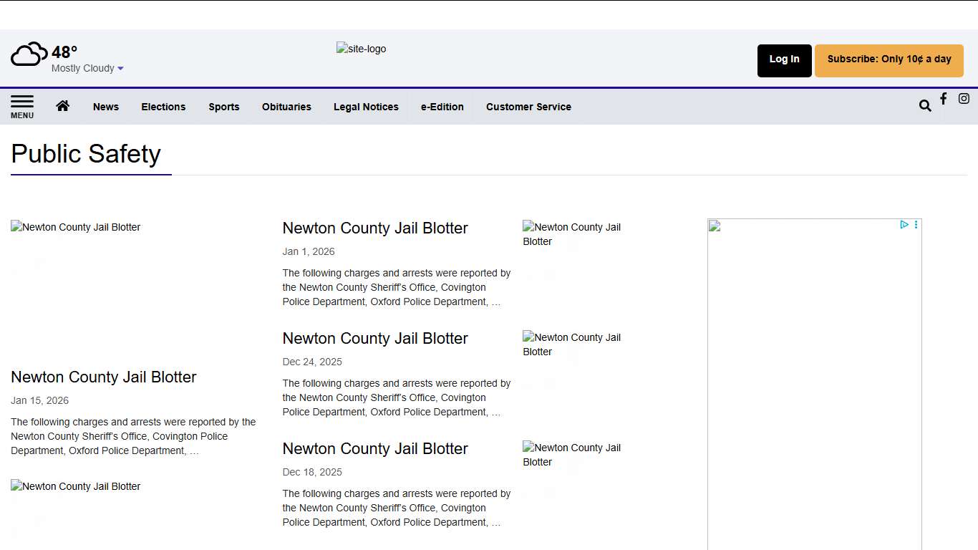Click the cloudy weather icon
Viewport: 978px width, 550px height.
click(29, 53)
